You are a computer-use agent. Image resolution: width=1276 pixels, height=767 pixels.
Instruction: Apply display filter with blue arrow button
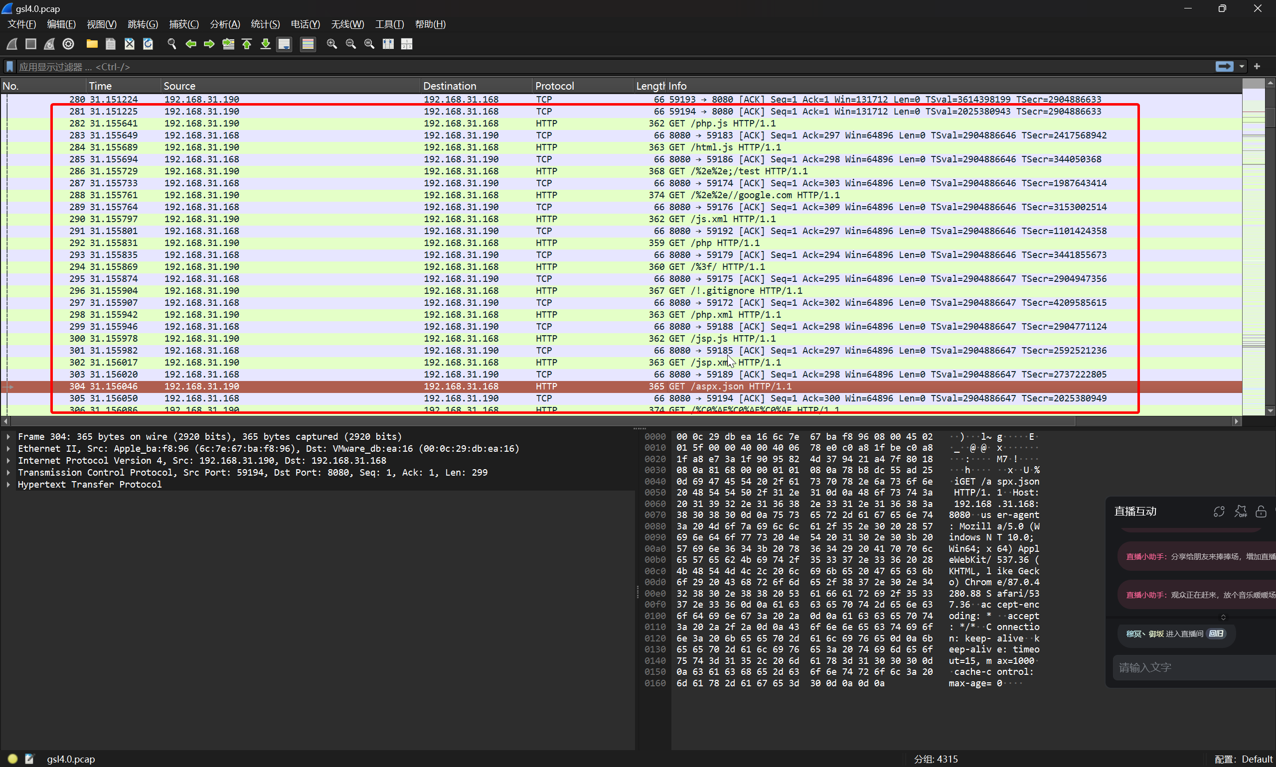point(1224,67)
